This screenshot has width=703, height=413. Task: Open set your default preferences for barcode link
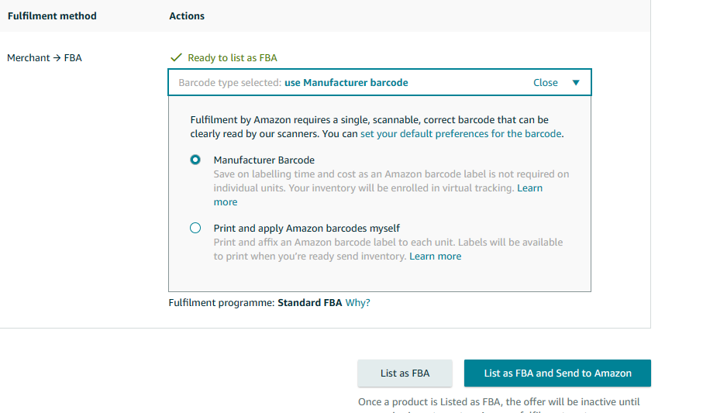pos(461,133)
